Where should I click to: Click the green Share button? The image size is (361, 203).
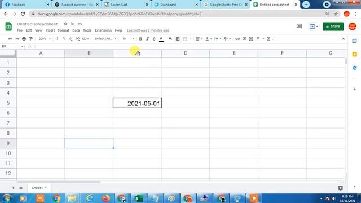tap(333, 27)
